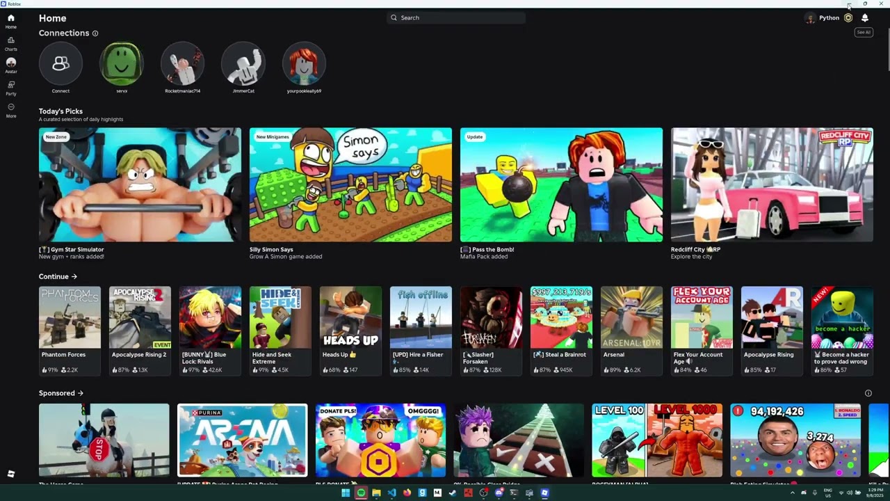Image resolution: width=890 pixels, height=501 pixels.
Task: Open Phantom Forces game card
Action: click(x=70, y=331)
